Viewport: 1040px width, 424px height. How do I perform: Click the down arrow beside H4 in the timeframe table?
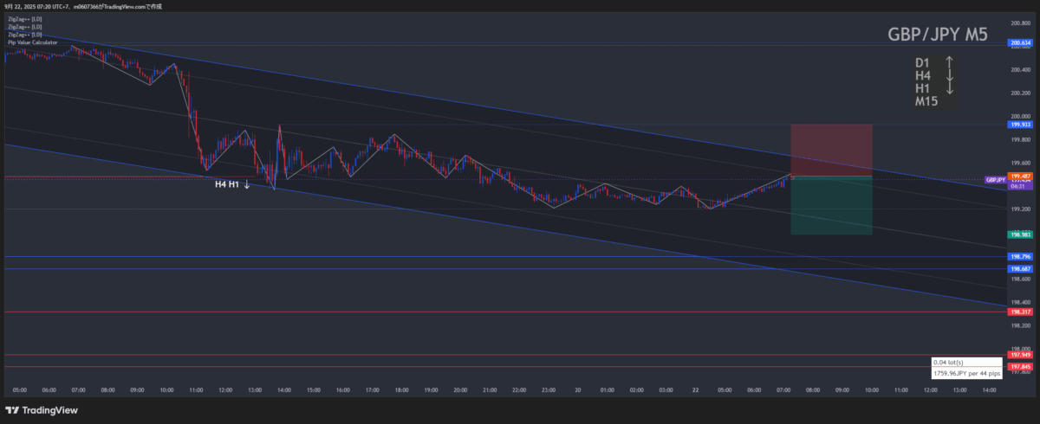[x=950, y=75]
